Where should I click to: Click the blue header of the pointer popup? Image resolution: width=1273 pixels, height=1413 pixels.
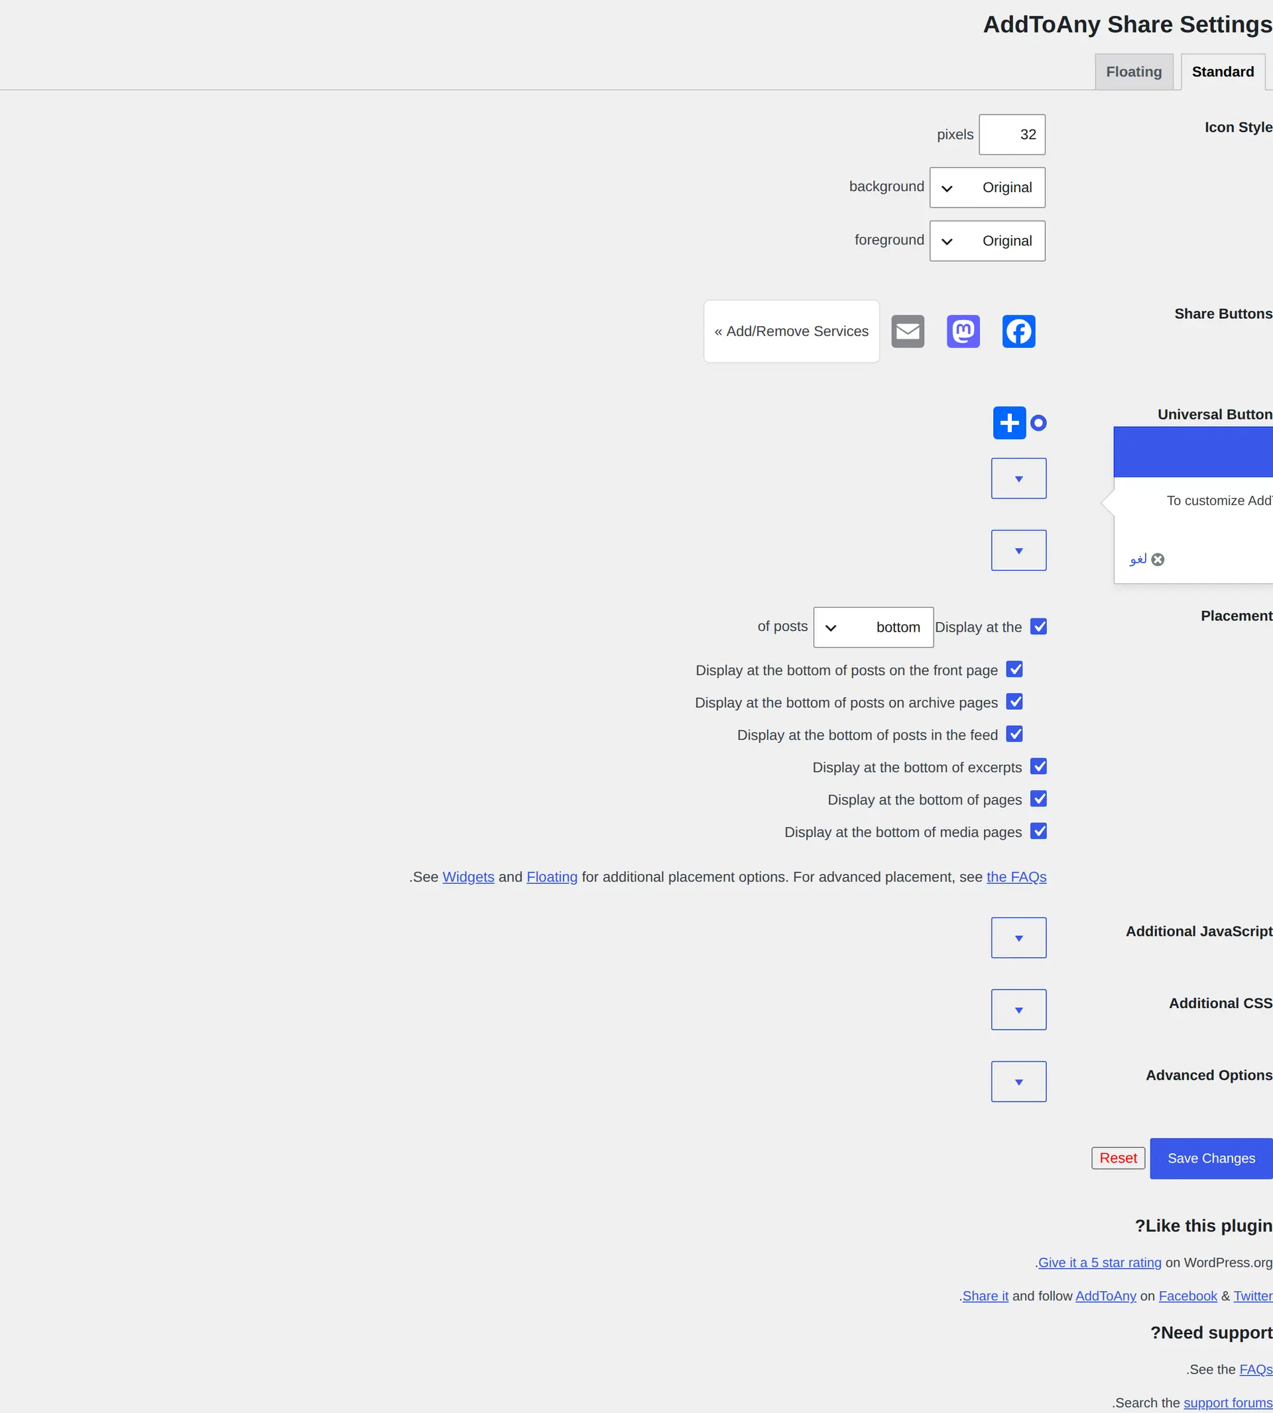pyautogui.click(x=1193, y=453)
